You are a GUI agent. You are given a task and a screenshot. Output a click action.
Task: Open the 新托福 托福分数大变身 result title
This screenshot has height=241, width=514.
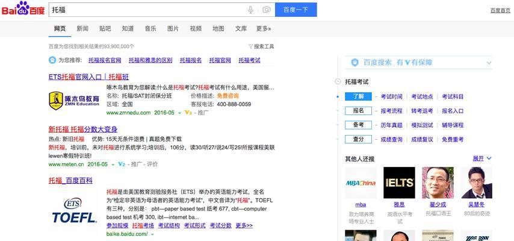point(83,130)
